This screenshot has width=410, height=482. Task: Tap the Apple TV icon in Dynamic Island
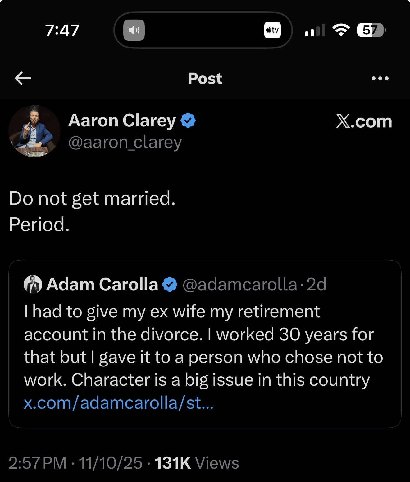coord(272,30)
